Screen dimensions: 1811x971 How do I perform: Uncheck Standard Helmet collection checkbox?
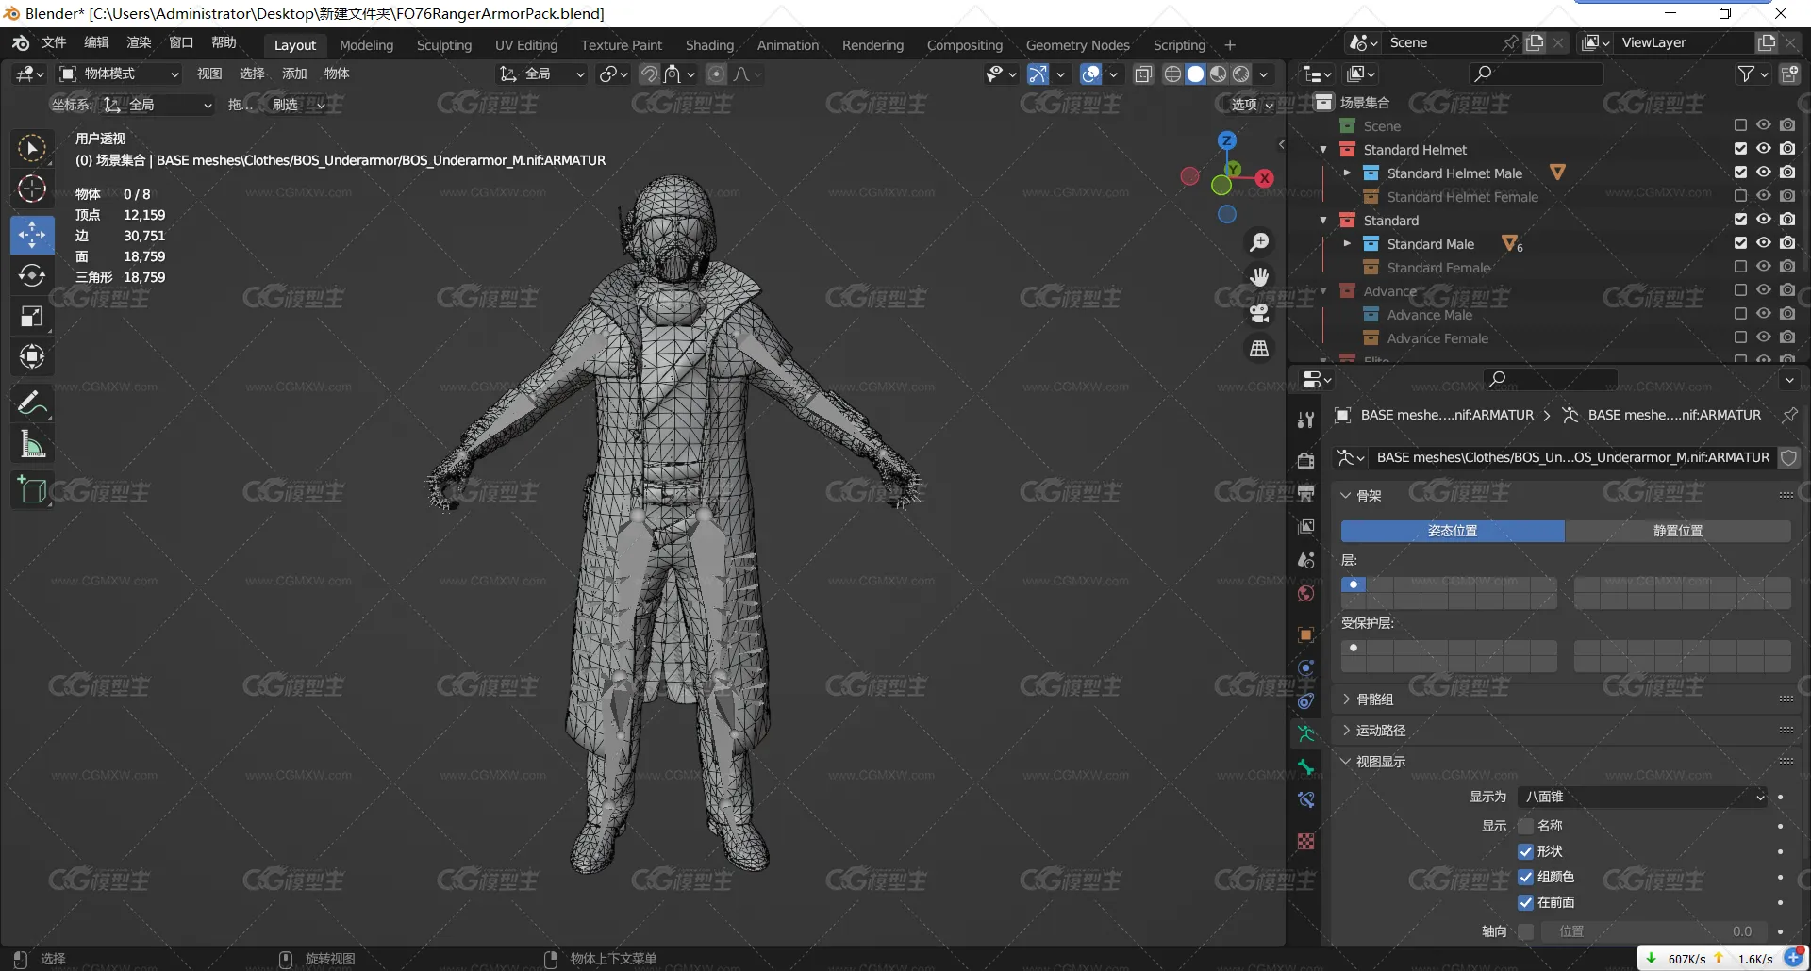tap(1740, 149)
